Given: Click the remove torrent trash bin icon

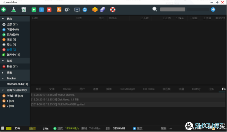Looking at the screenshot, I should pos(24,10).
